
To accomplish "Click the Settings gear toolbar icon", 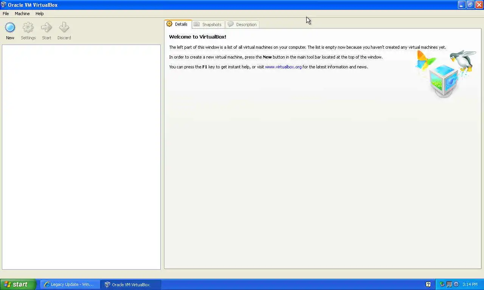I will coord(28,28).
